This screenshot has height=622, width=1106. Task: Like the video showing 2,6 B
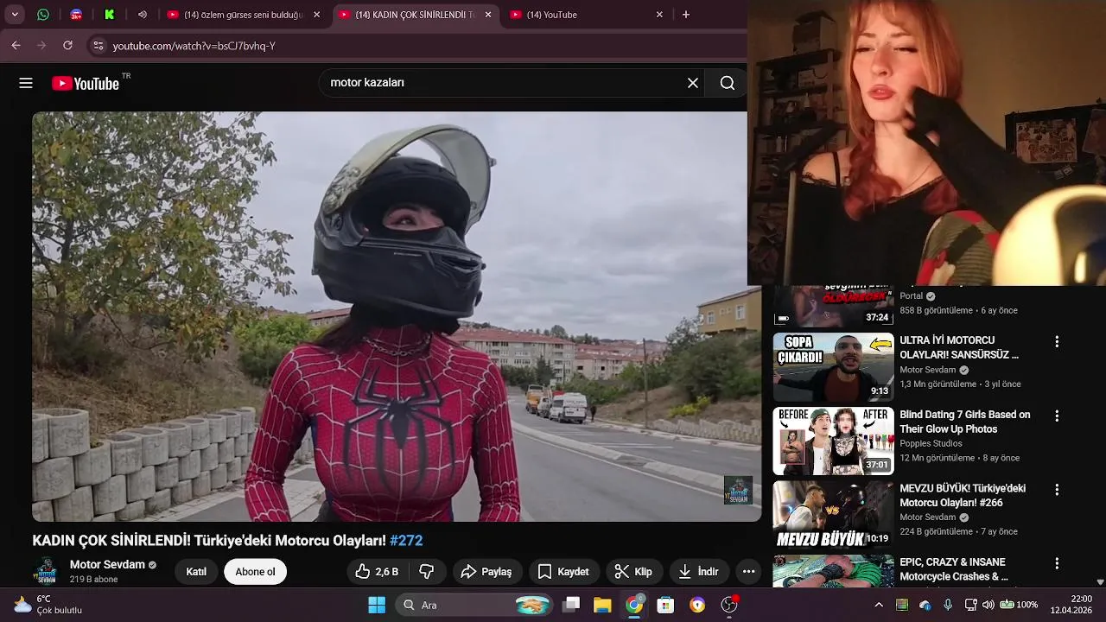(377, 572)
